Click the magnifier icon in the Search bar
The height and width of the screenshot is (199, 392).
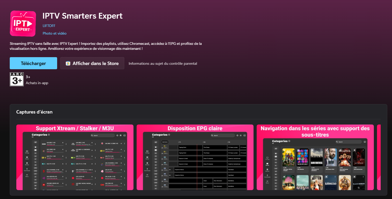point(92,136)
